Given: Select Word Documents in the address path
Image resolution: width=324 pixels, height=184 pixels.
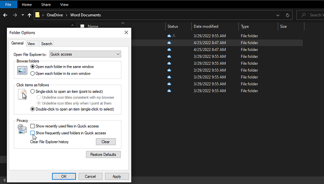Looking at the screenshot, I should pos(86,15).
